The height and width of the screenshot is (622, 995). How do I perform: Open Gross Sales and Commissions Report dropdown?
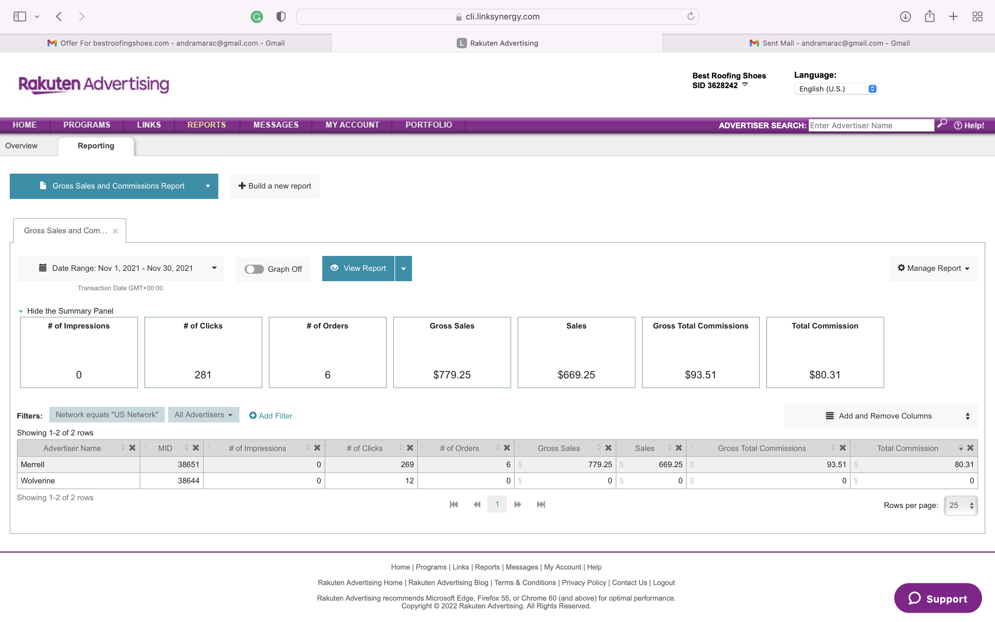point(114,186)
